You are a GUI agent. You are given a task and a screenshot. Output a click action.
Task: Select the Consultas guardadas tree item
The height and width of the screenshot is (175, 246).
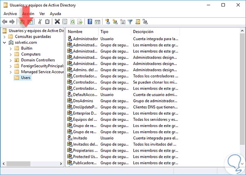[x=33, y=36]
